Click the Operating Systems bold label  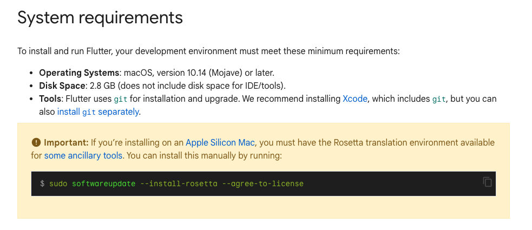point(79,73)
